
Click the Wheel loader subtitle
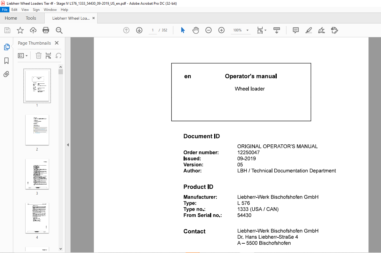[x=250, y=89]
